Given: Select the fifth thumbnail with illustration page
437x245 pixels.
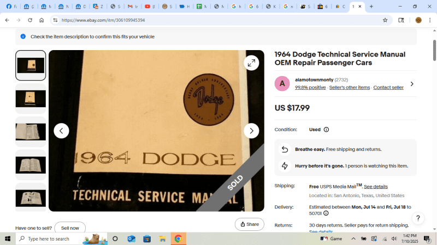Looking at the screenshot, I should pyautogui.click(x=31, y=198).
